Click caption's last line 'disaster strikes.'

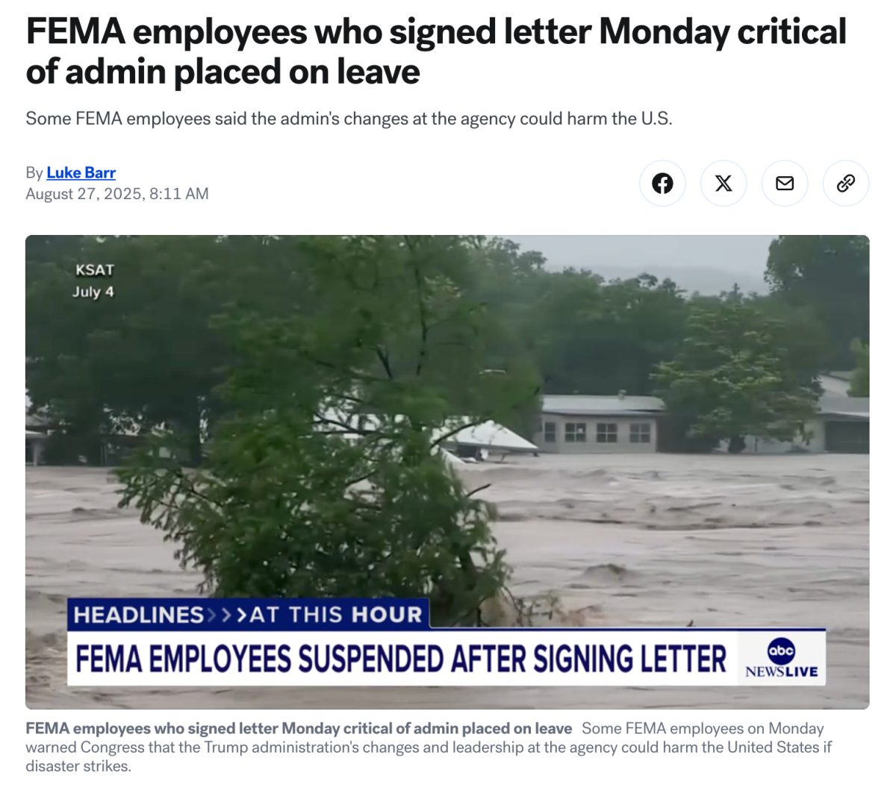(78, 765)
